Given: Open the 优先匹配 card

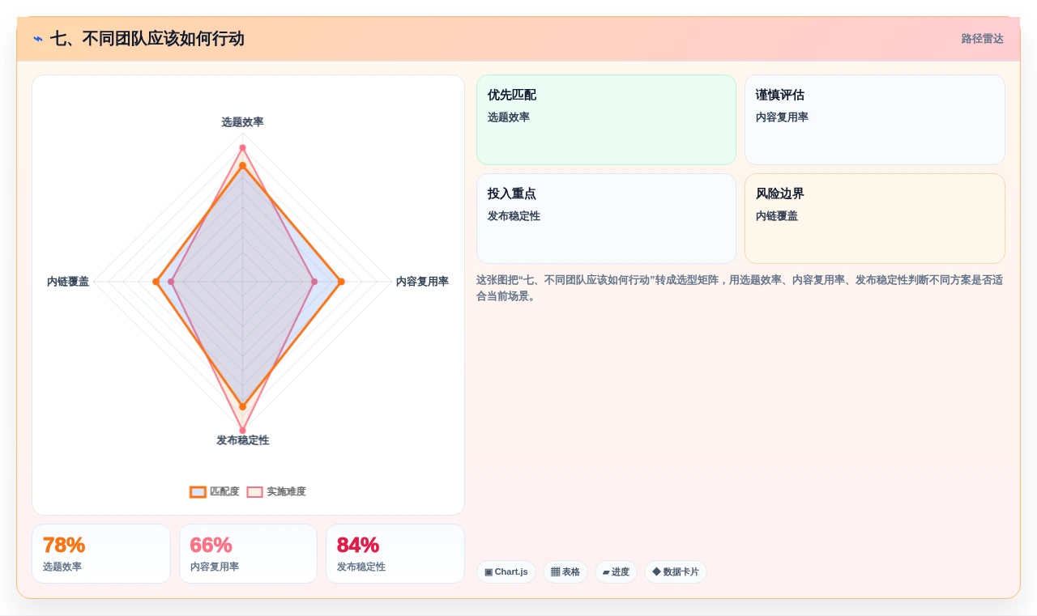Looking at the screenshot, I should pos(606,120).
